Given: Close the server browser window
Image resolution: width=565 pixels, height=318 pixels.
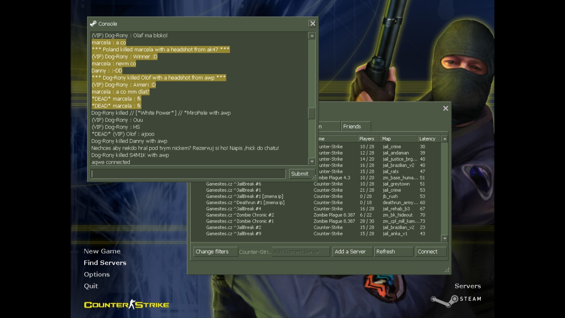Looking at the screenshot, I should tap(445, 108).
